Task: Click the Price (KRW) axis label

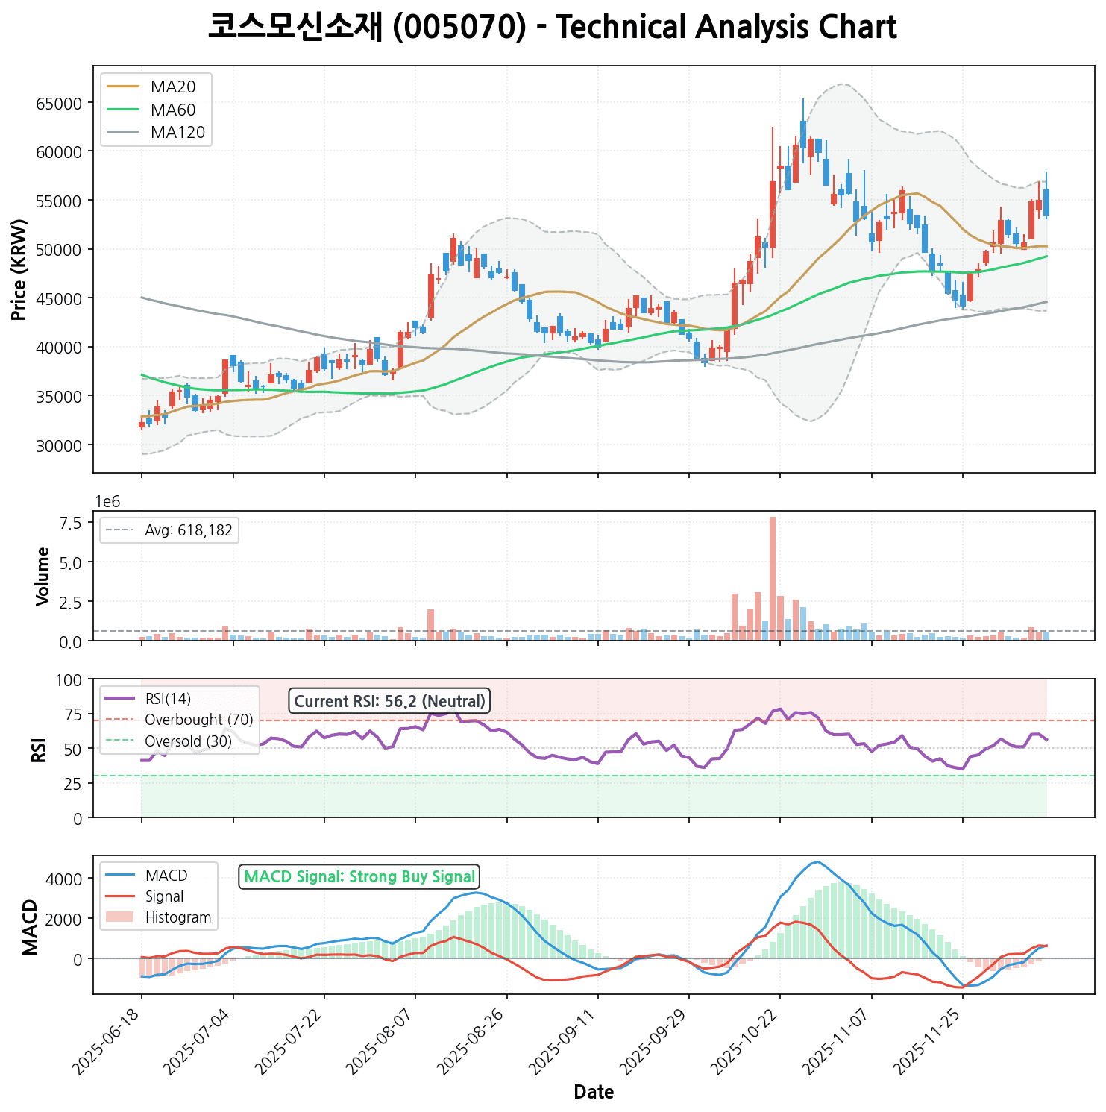Action: (20, 269)
